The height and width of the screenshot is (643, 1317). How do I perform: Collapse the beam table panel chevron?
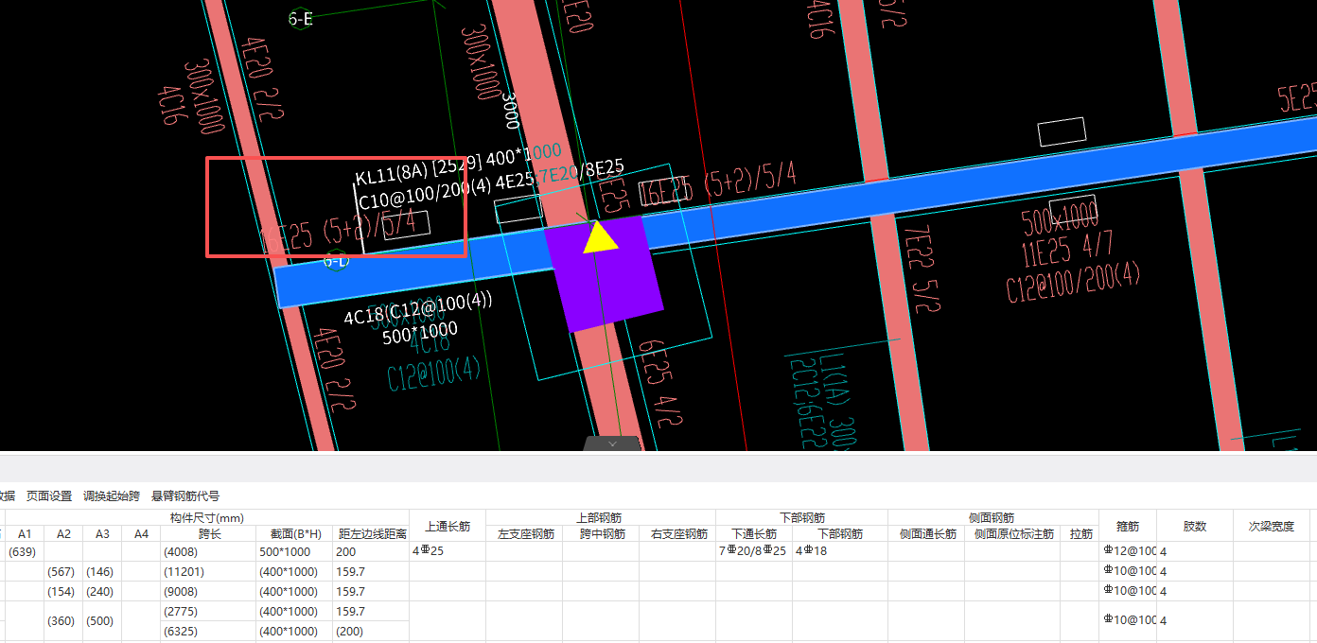coord(612,443)
